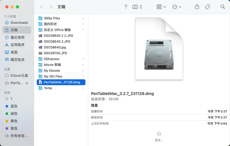Select tag 1 in the sidebar
Viewport: 230px width, 146px height.
(x=17, y=99)
